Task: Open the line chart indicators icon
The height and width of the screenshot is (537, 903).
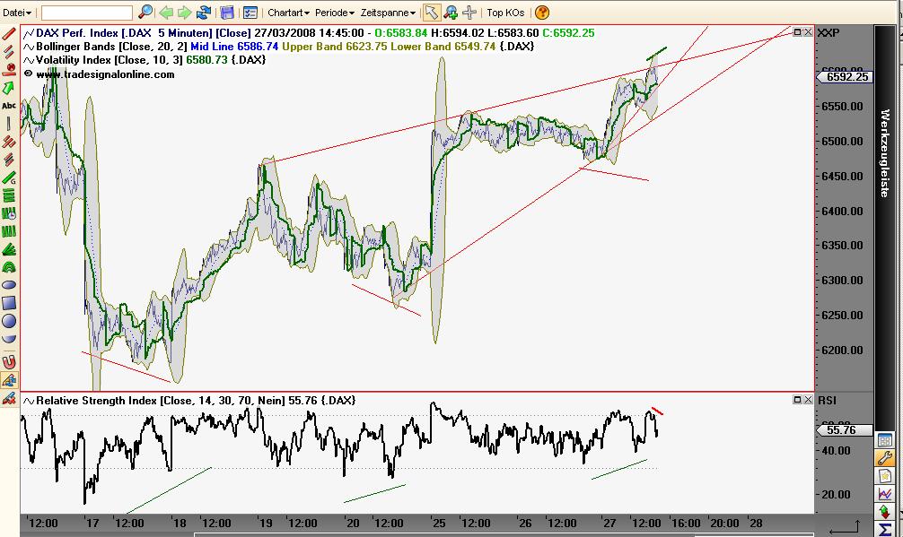Action: 885,494
